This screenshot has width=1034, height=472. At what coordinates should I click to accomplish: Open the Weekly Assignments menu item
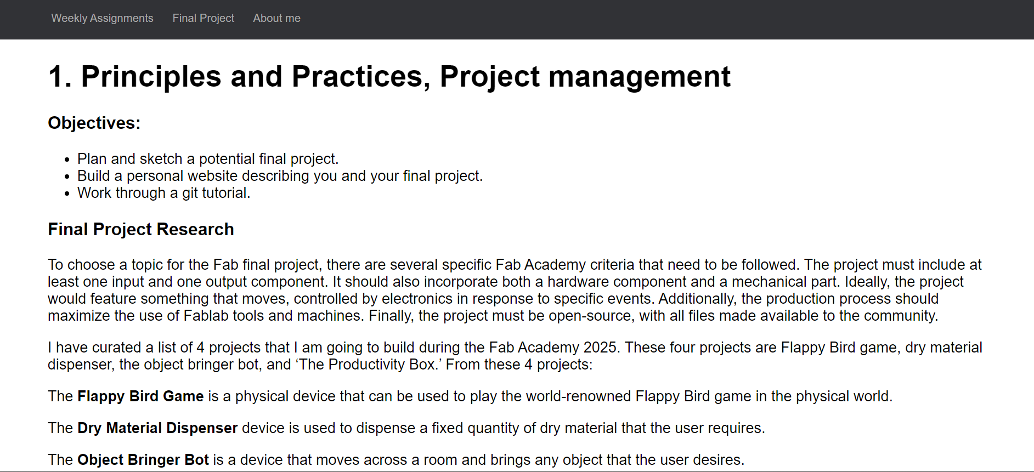[102, 18]
